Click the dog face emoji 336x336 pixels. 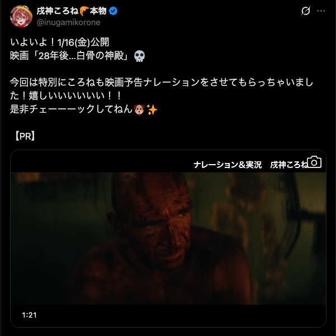[x=139, y=109]
